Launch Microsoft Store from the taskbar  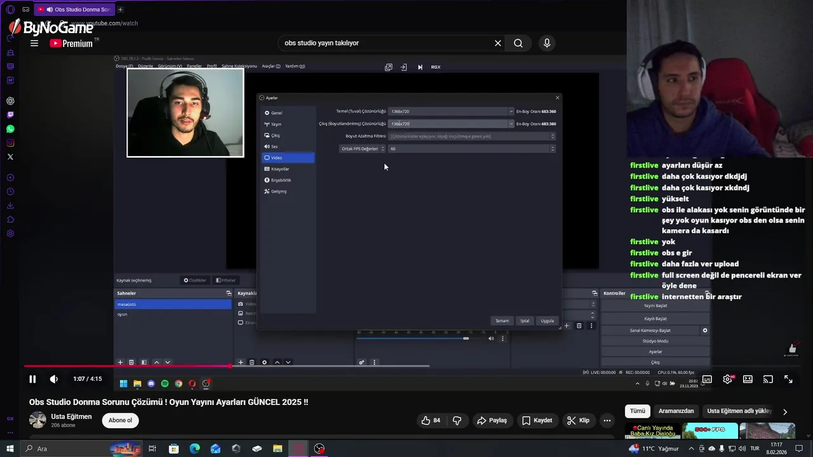pos(174,449)
